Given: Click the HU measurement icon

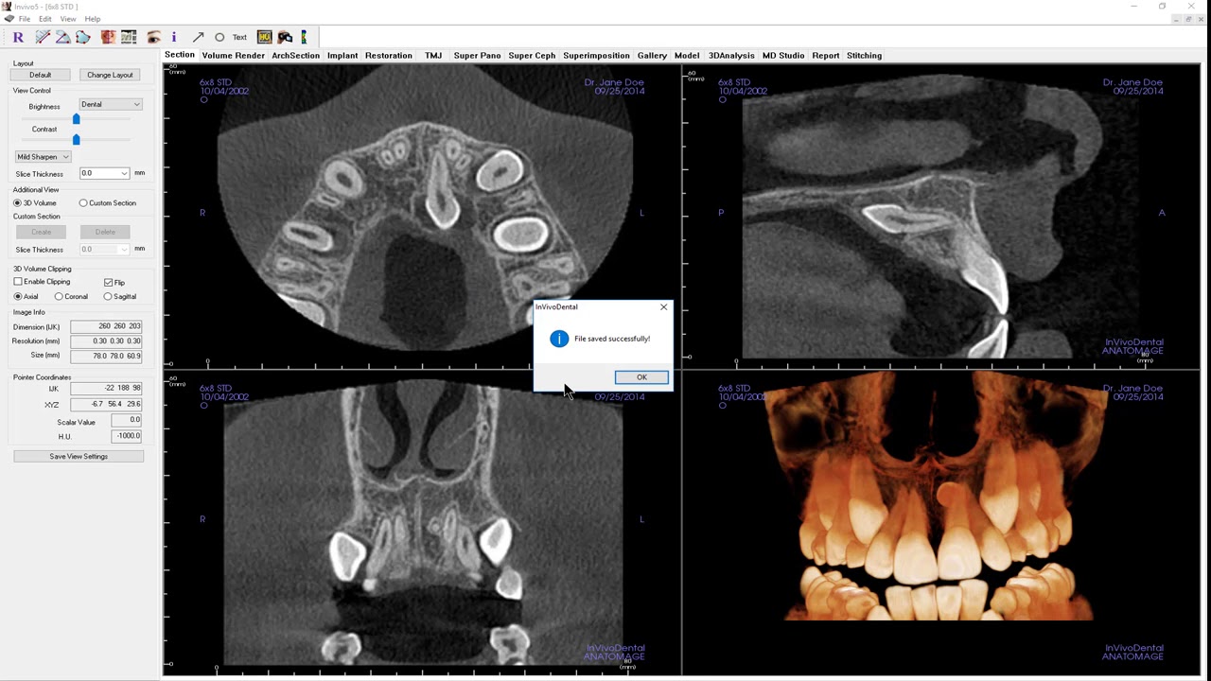Looking at the screenshot, I should [264, 37].
